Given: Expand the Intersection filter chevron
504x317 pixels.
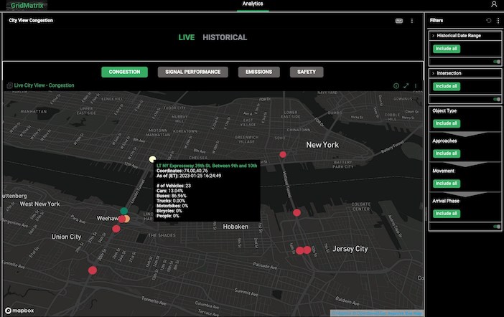Looking at the screenshot, I should point(433,73).
